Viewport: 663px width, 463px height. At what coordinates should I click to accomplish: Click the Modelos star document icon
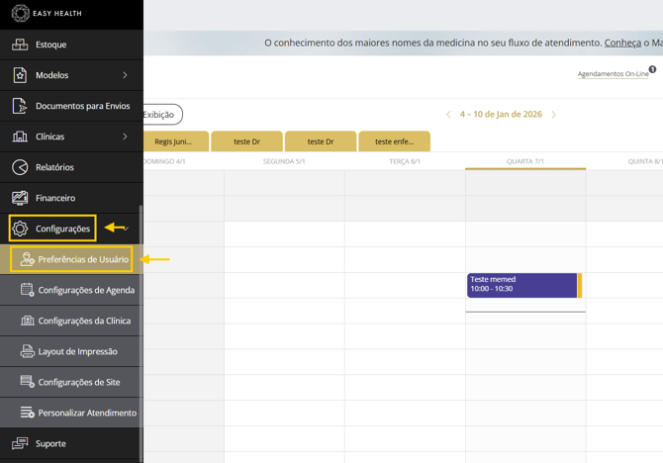[20, 75]
